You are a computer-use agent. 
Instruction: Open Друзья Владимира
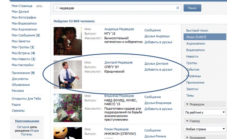coord(158,103)
